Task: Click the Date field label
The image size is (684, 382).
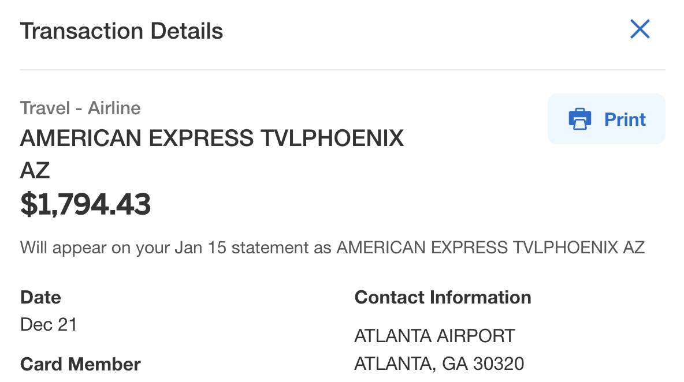Action: click(x=40, y=297)
